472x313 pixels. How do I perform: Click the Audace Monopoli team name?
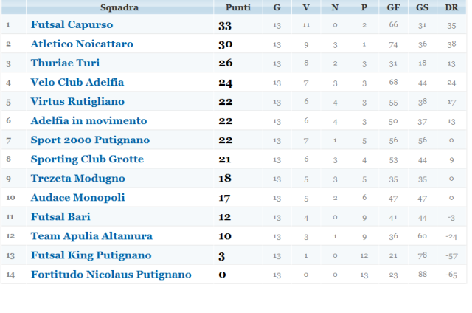tap(77, 198)
